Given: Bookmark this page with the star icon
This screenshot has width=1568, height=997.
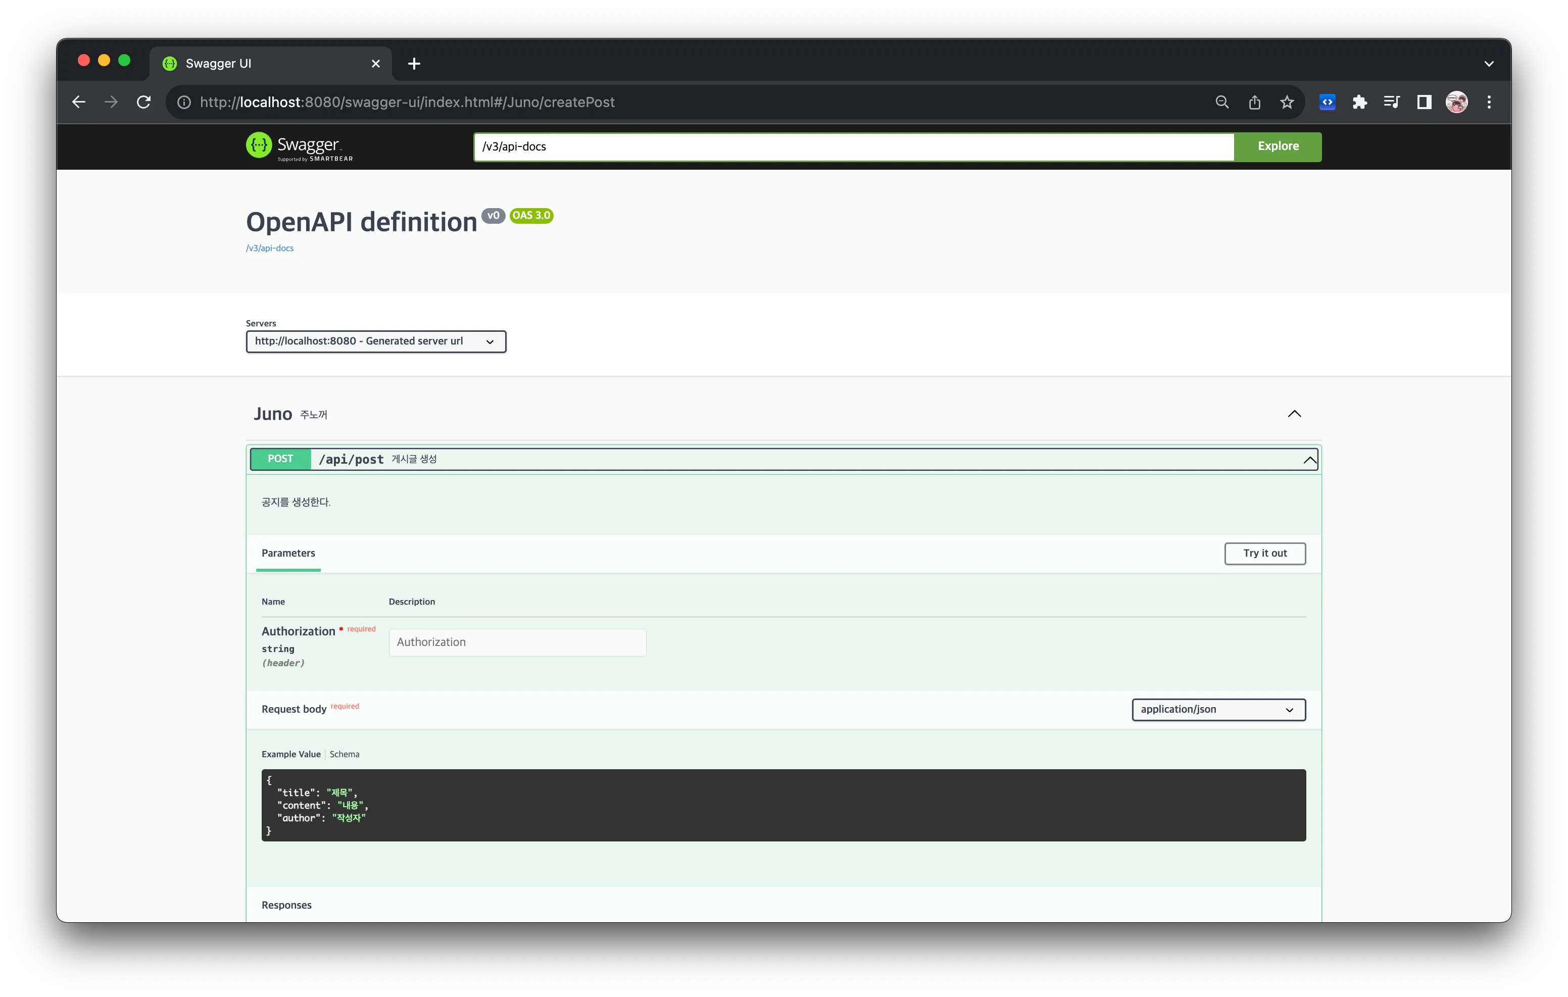Looking at the screenshot, I should tap(1287, 102).
